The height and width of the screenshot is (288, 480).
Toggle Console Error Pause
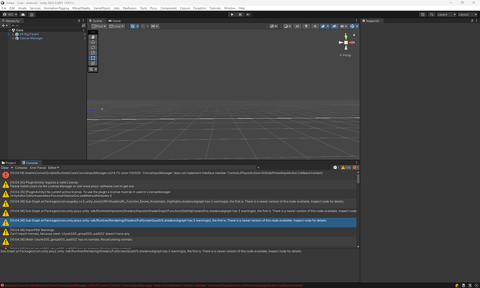click(x=38, y=168)
